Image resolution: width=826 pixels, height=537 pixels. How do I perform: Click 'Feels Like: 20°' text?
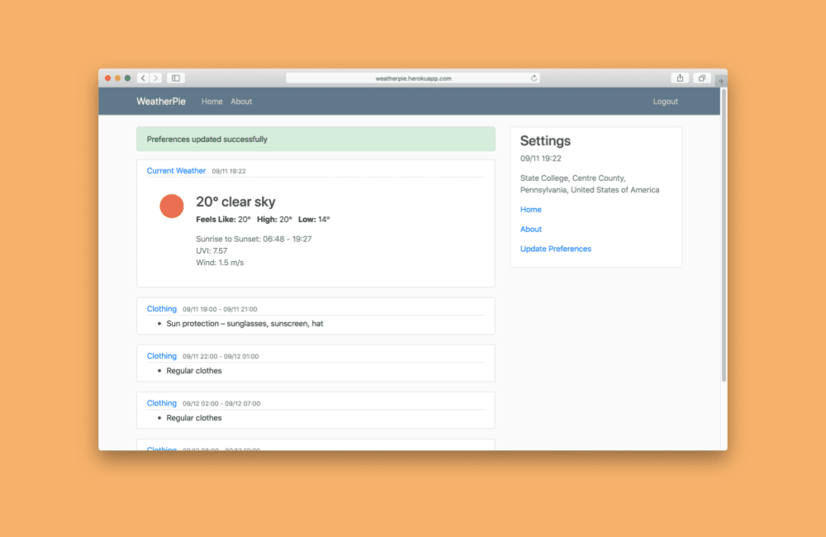[223, 219]
